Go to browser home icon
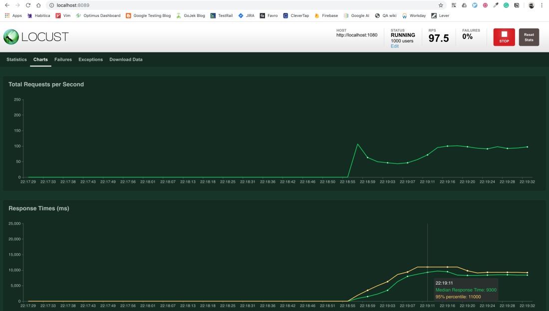The image size is (549, 311). [x=38, y=5]
